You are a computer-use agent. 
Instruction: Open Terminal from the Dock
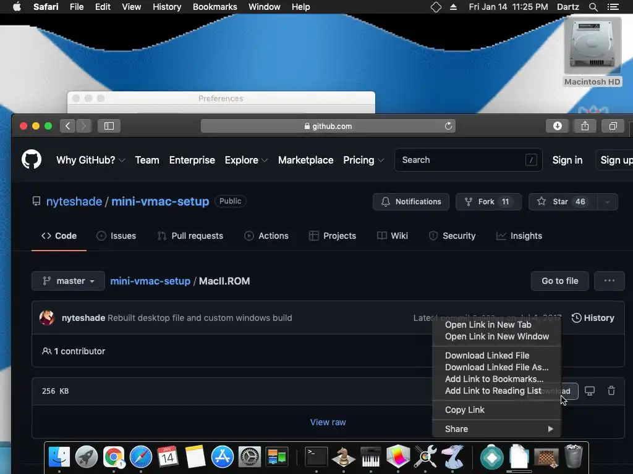coord(316,457)
